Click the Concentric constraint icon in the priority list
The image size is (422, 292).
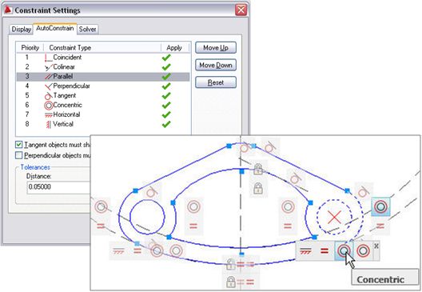(49, 106)
